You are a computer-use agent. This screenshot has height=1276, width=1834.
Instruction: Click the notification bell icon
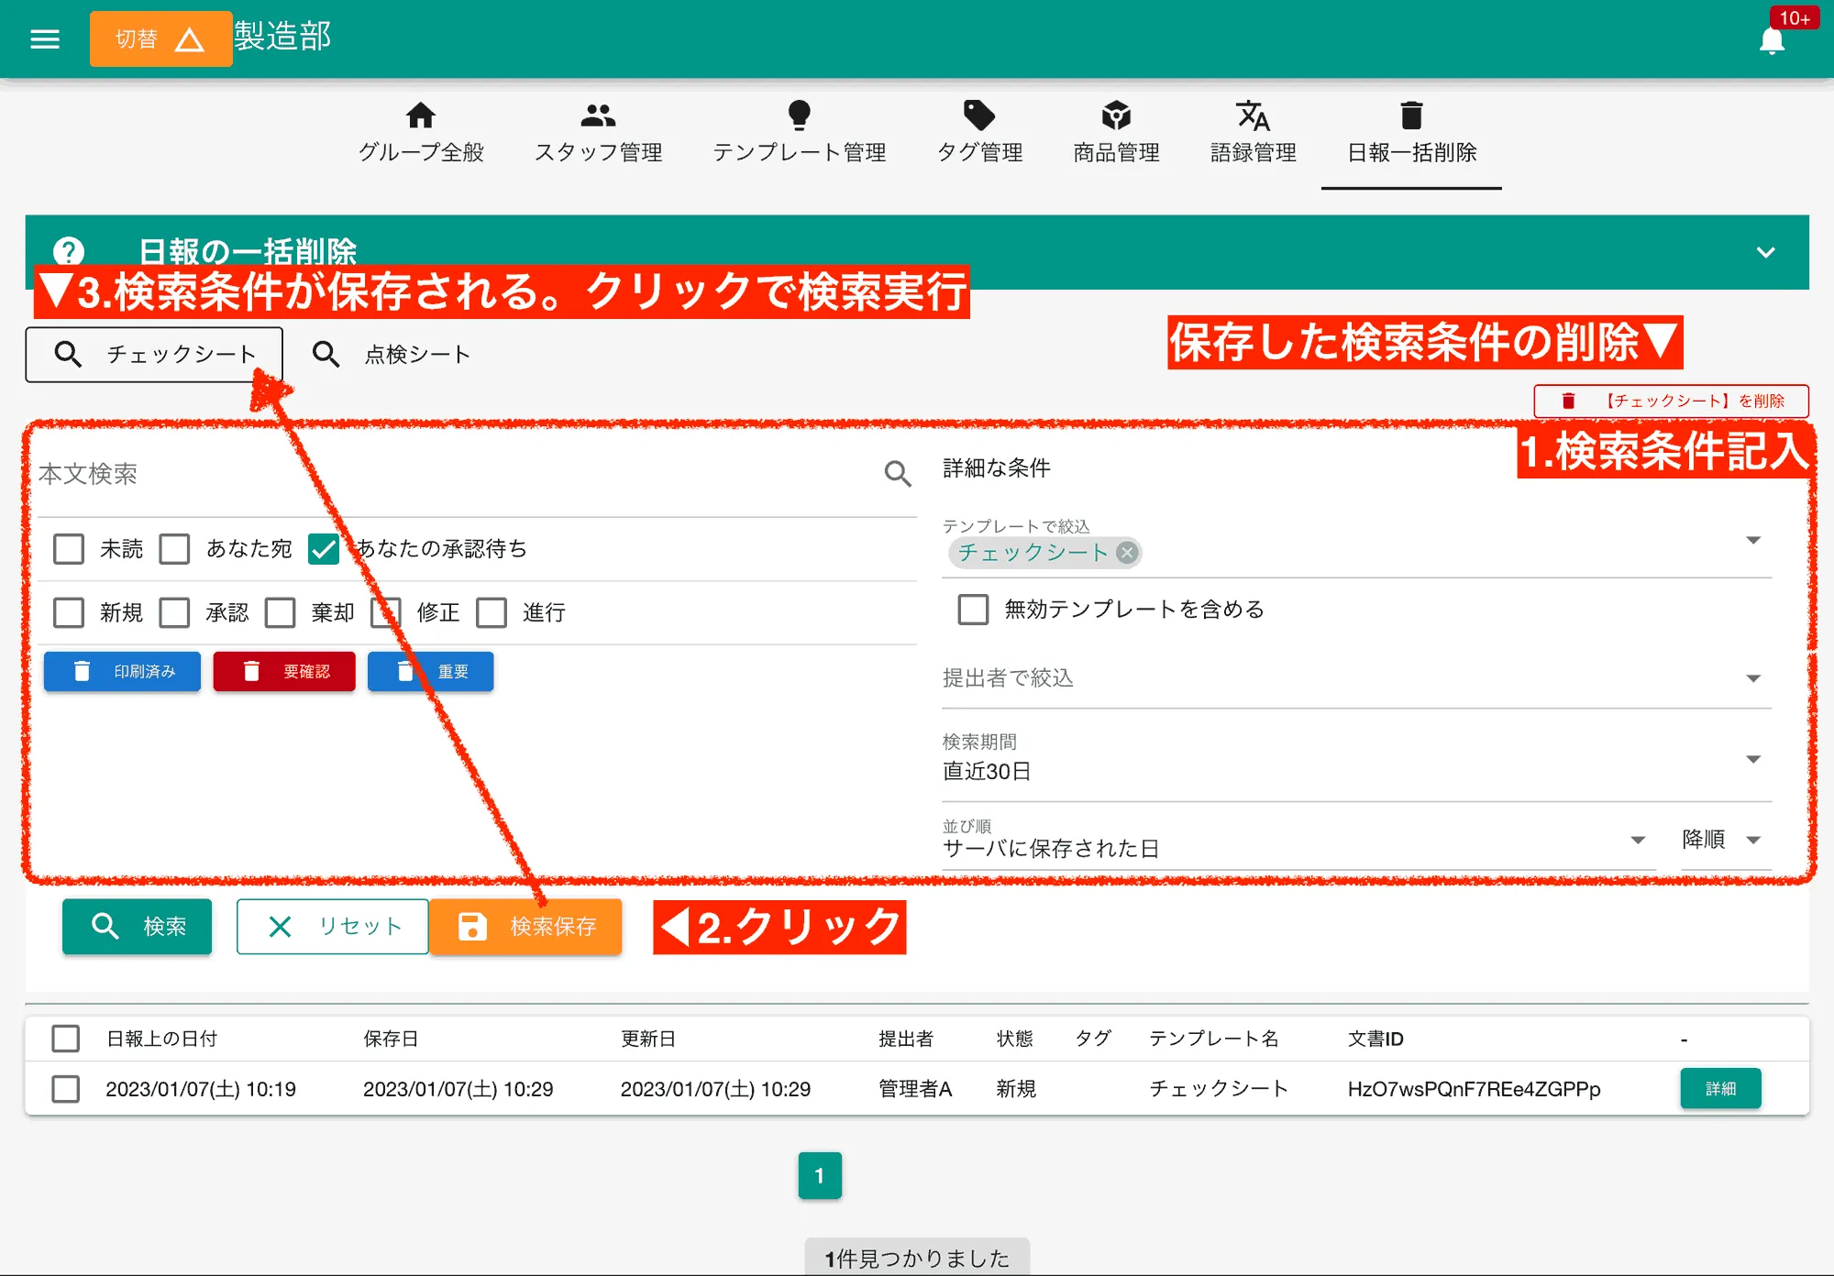pos(1772,39)
